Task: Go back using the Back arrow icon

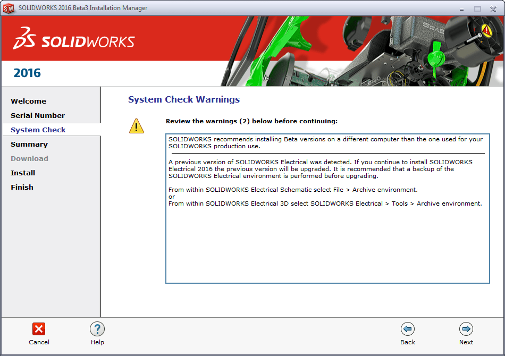Action: click(408, 329)
